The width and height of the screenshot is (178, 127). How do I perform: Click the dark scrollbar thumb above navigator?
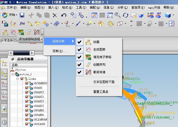(x=21, y=53)
